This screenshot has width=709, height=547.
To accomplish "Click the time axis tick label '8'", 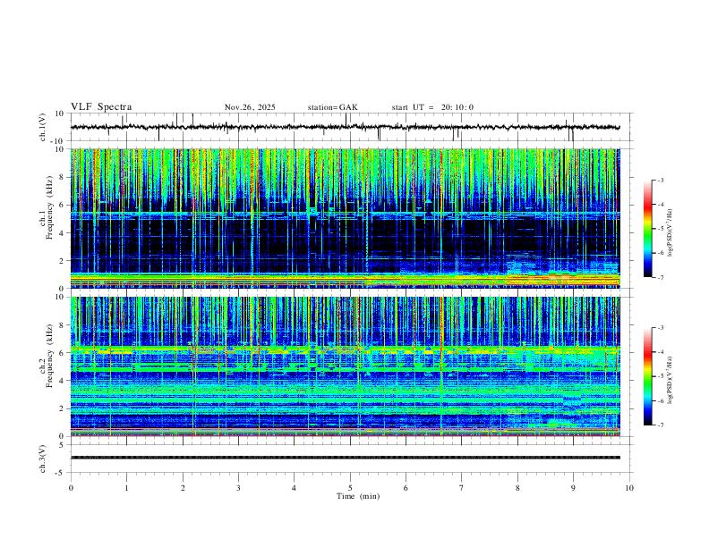I will click(x=517, y=488).
